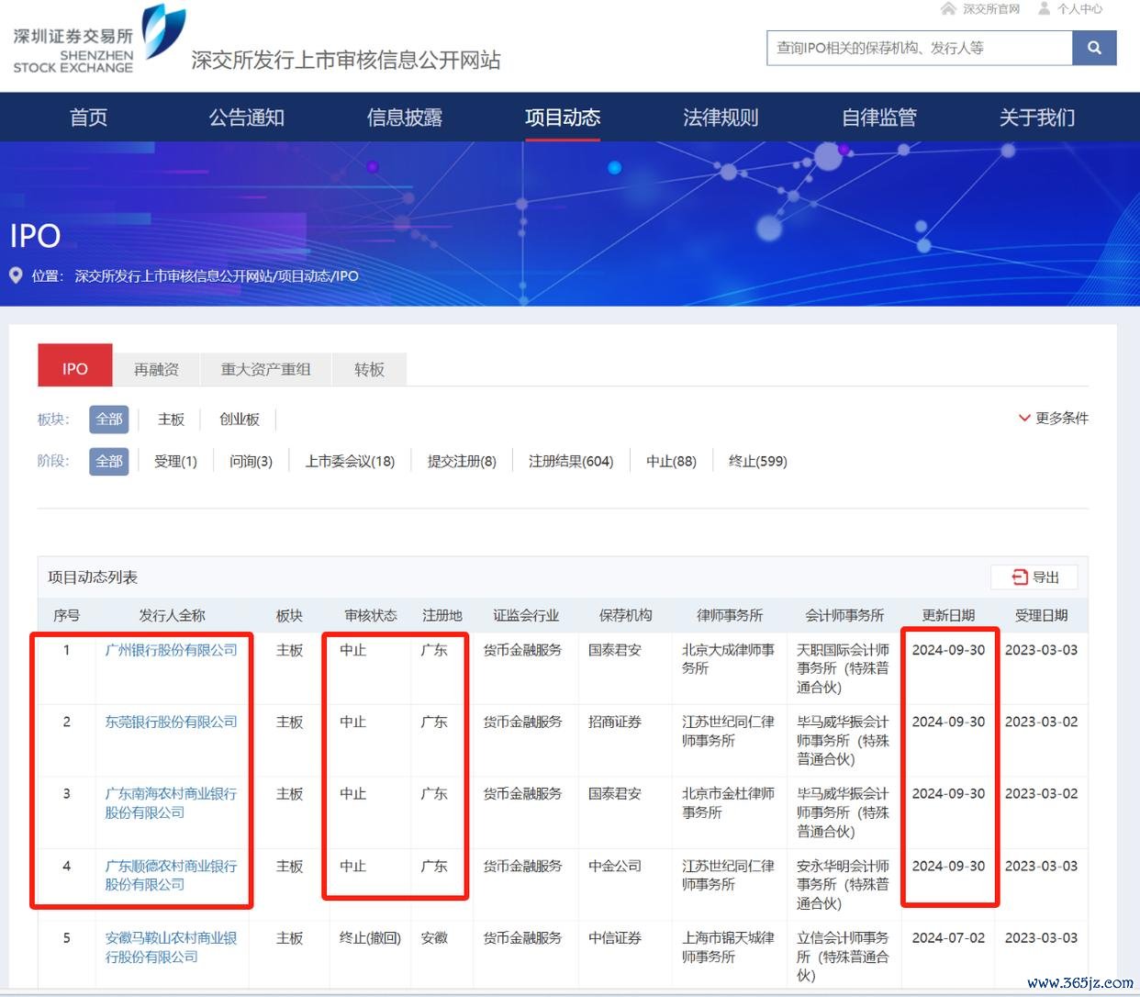Click 中金公司 sponsor cell

(615, 866)
